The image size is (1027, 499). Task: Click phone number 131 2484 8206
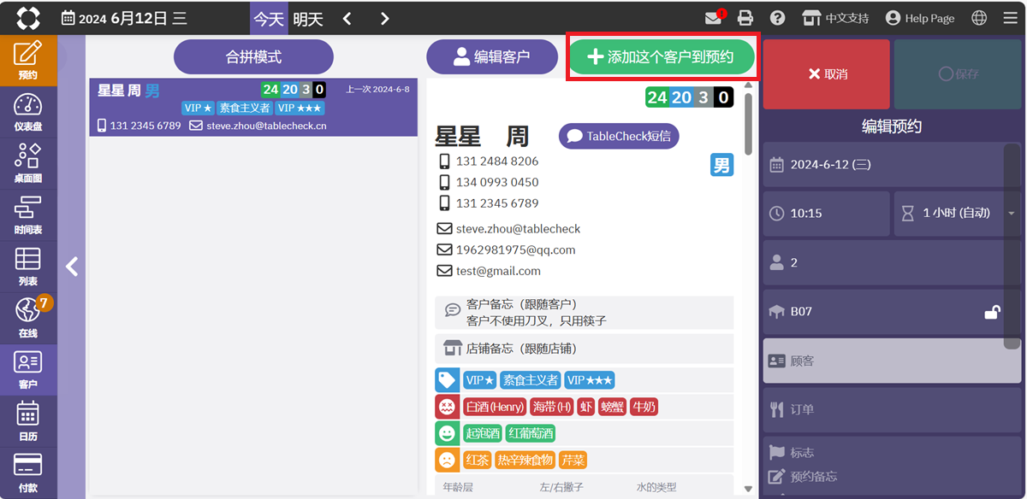[x=497, y=161]
